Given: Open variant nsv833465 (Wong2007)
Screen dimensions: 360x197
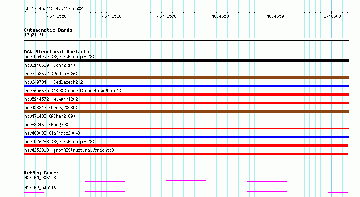Looking at the screenshot, I should click(49, 125).
